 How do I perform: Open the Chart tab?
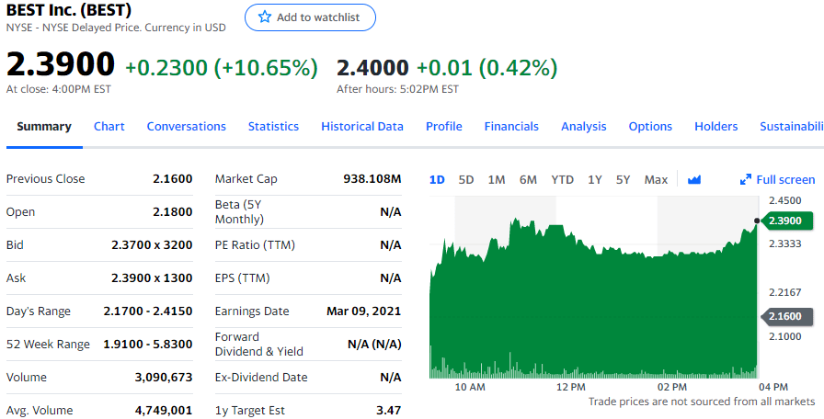coord(109,127)
